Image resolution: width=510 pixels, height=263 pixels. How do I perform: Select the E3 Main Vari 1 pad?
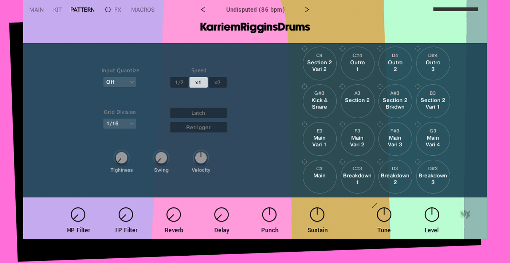[319, 139]
